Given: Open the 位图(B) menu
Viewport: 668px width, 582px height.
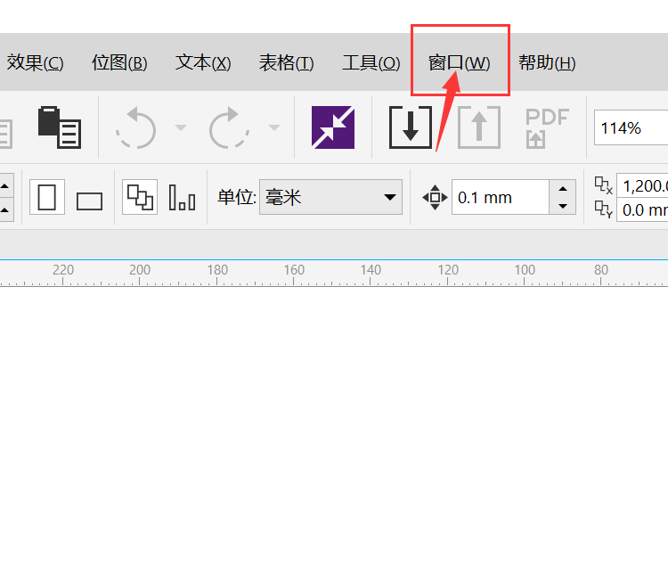Looking at the screenshot, I should pos(119,63).
